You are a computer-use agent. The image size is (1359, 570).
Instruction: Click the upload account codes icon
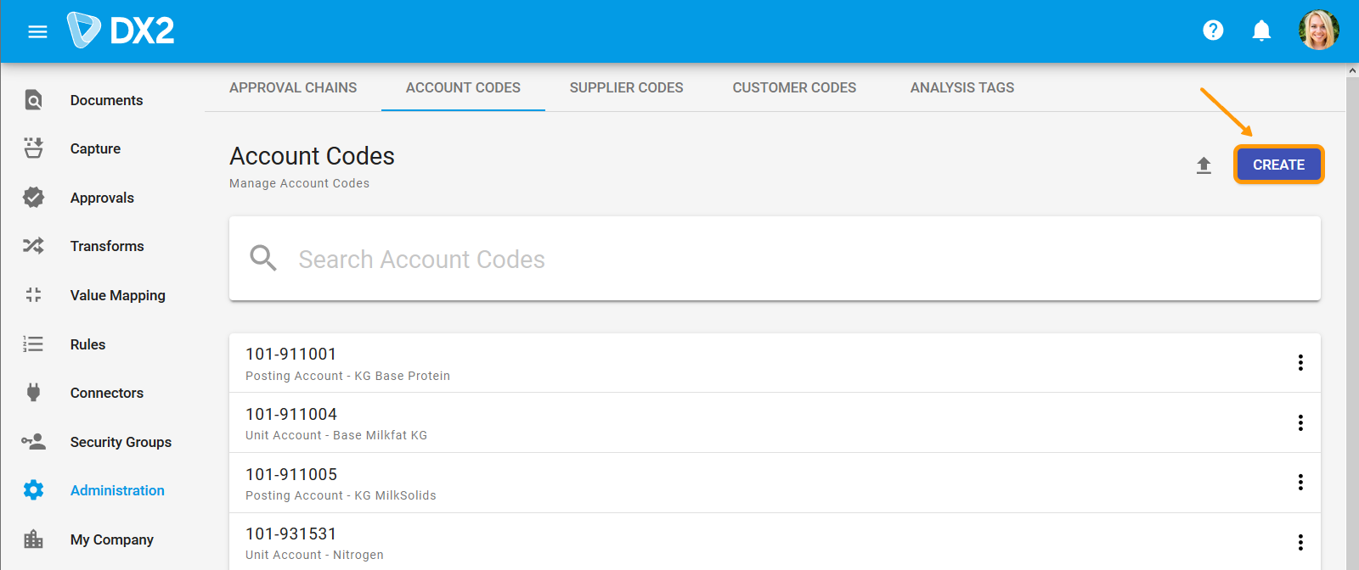(x=1204, y=165)
